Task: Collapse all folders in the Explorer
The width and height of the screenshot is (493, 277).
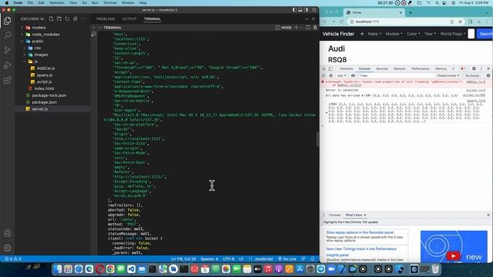Action: pyautogui.click(x=75, y=18)
